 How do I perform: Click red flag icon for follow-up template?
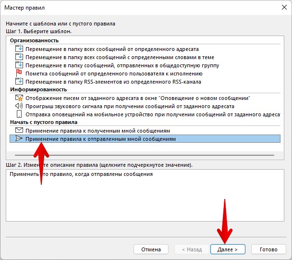19,73
